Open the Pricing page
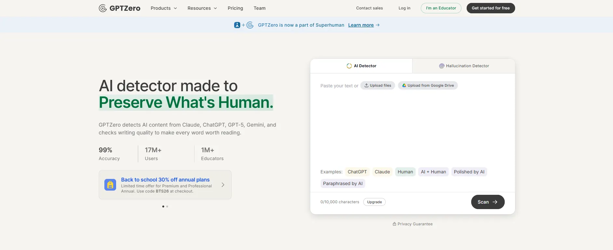This screenshot has height=250, width=613. pyautogui.click(x=235, y=8)
